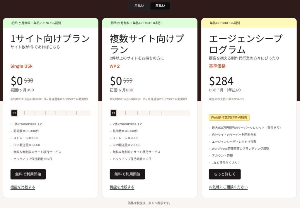This screenshot has height=208, width=300.
Task: Open 機能を比較する under the Single 35k plan
Action: click(x=22, y=187)
